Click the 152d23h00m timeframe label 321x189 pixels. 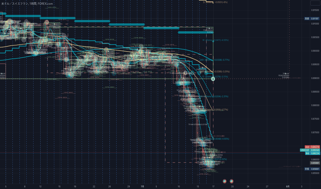(283, 75)
